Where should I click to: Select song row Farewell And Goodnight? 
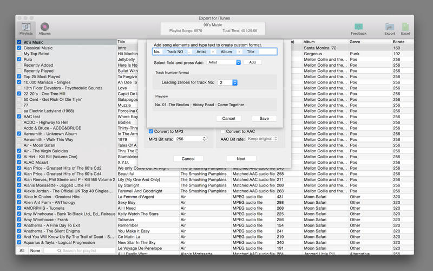click(265, 191)
